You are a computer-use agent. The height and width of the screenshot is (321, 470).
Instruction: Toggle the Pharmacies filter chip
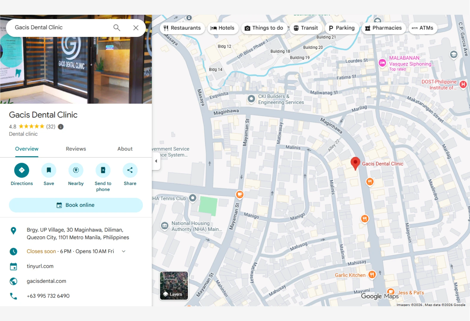click(x=383, y=28)
